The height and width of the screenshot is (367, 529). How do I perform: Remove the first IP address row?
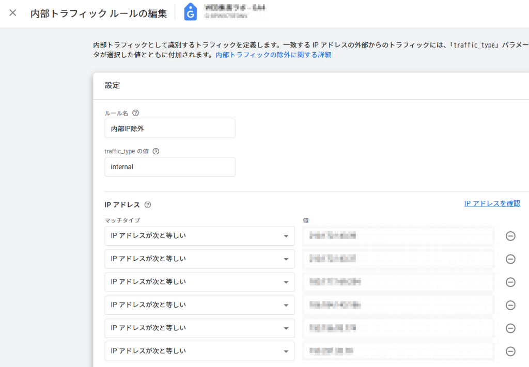510,236
